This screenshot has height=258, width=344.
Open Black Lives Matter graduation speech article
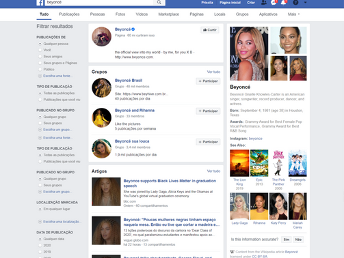[x=170, y=183]
